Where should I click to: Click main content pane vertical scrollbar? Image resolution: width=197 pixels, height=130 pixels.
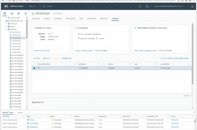click(x=193, y=54)
